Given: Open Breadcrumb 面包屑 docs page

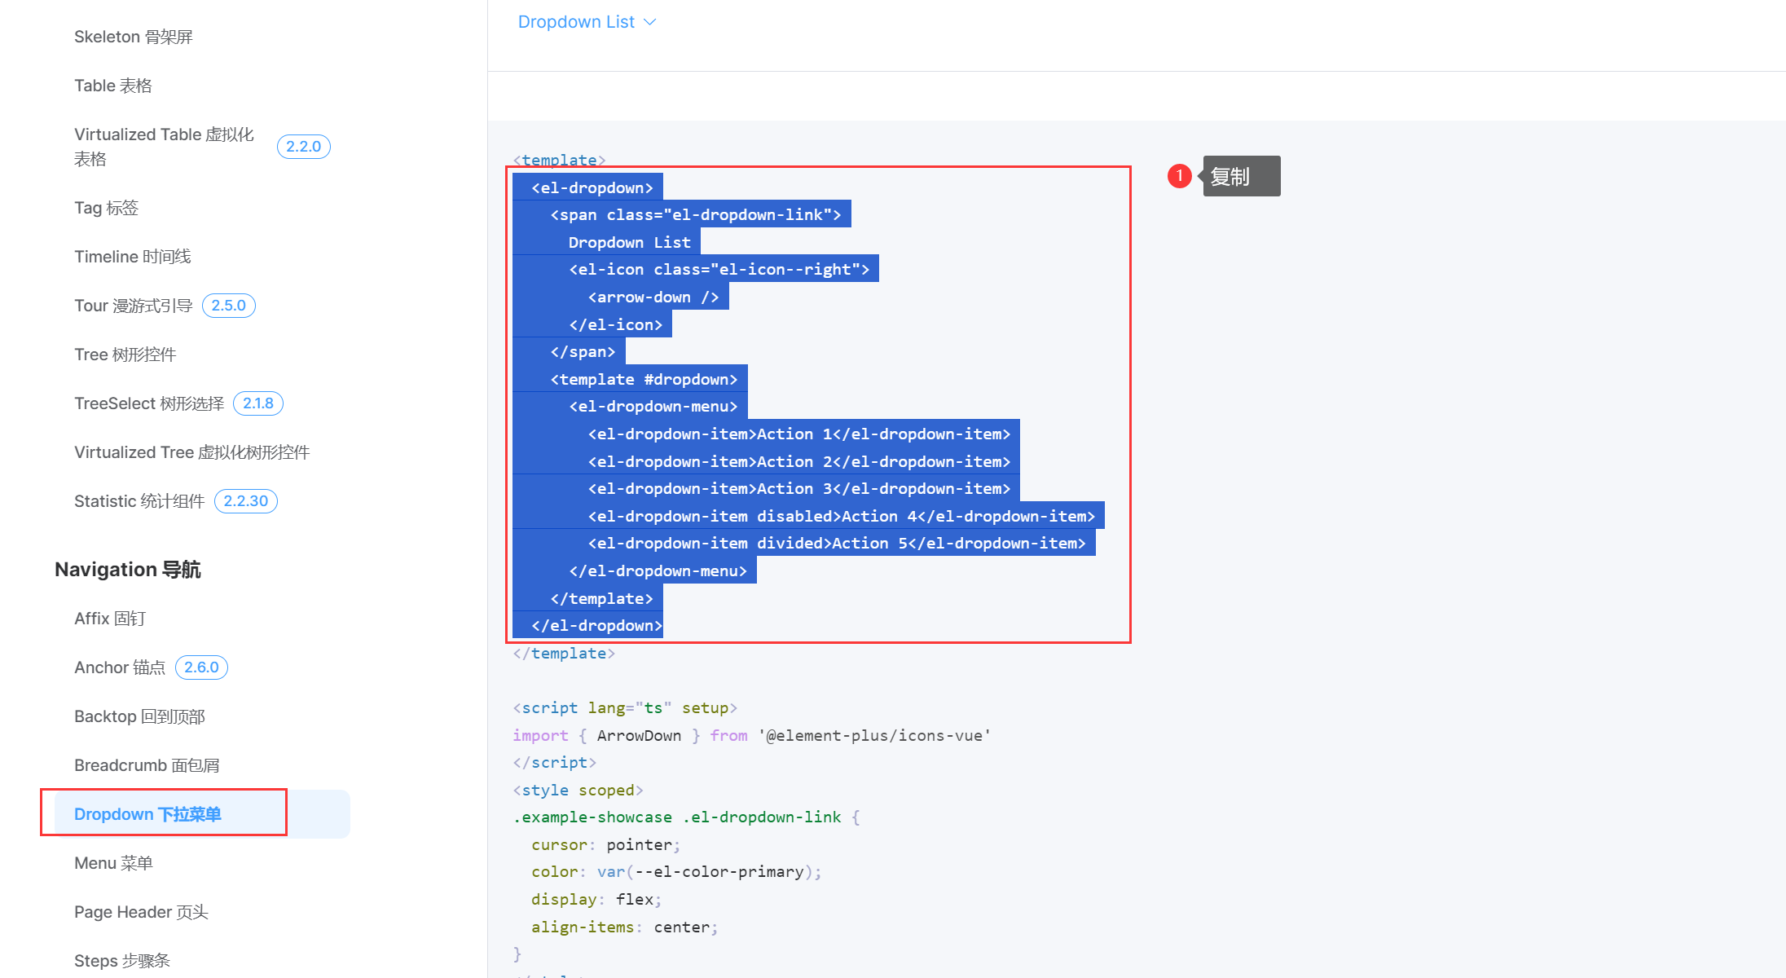Looking at the screenshot, I should click(147, 765).
